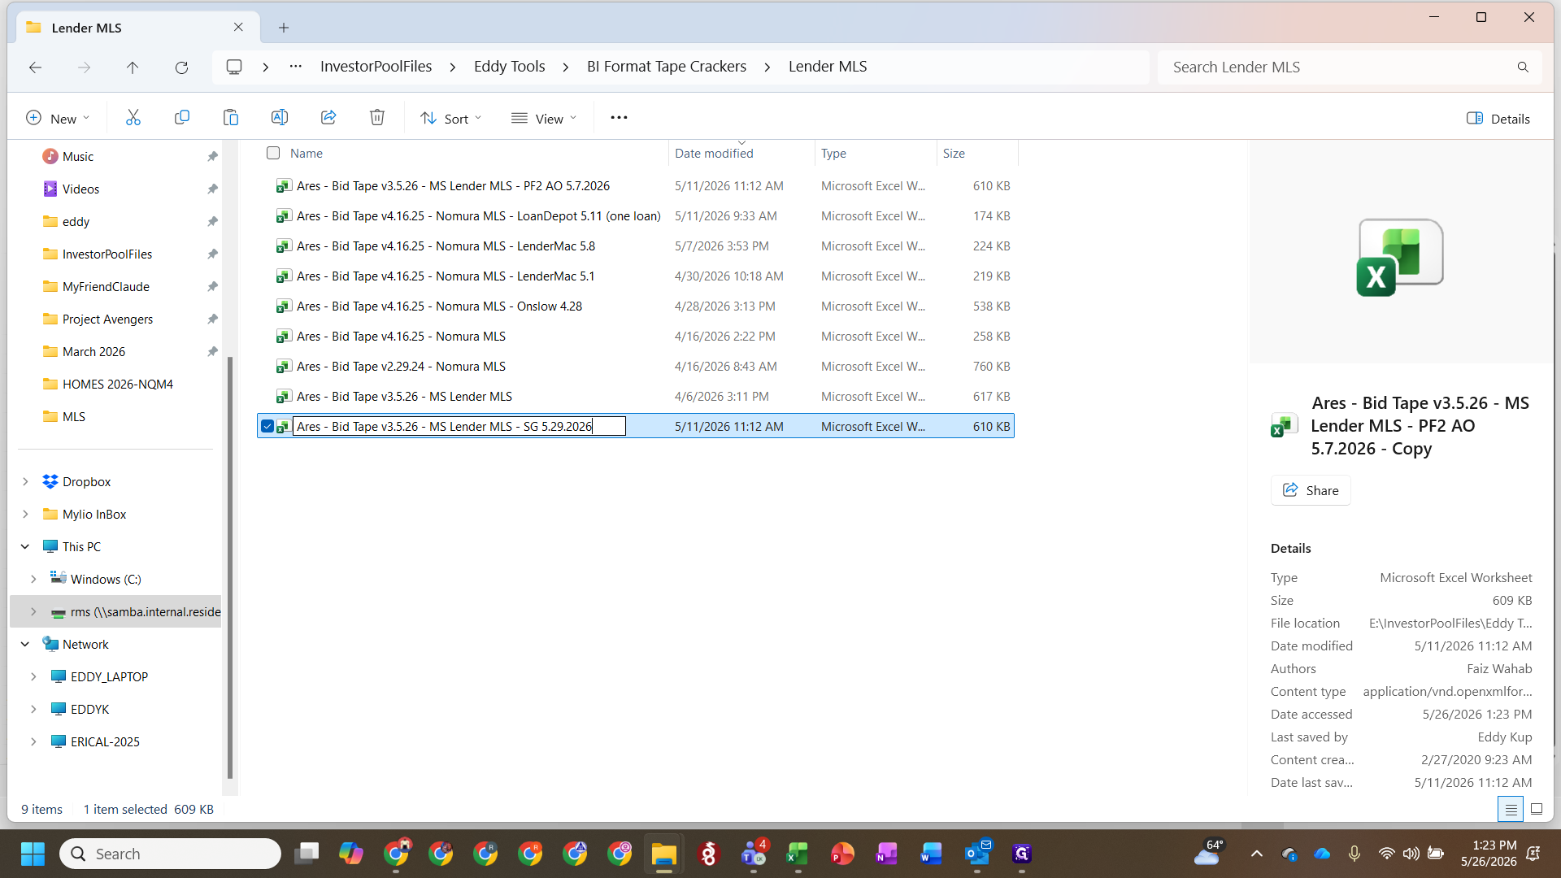Open PowerPoint from the taskbar

(842, 854)
